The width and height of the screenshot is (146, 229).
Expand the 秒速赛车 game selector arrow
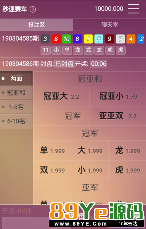(x=33, y=10)
